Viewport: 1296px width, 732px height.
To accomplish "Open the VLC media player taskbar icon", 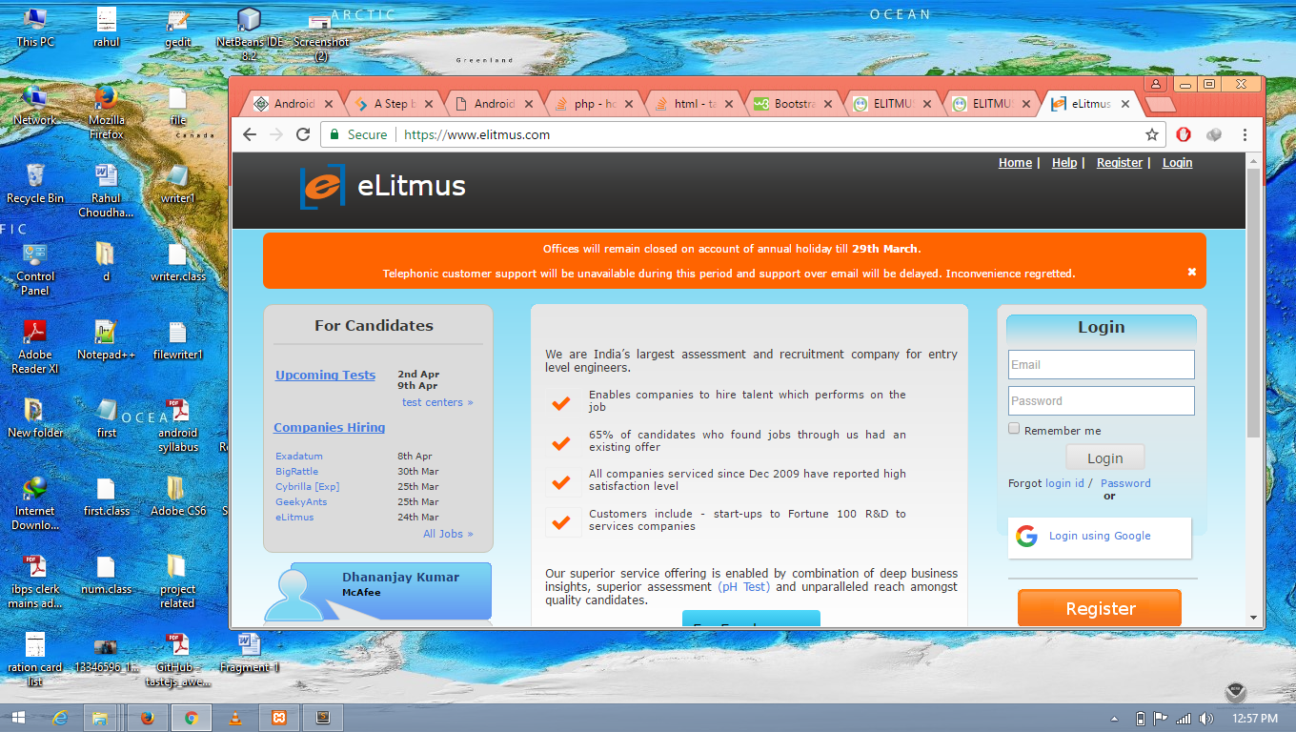I will pos(235,719).
